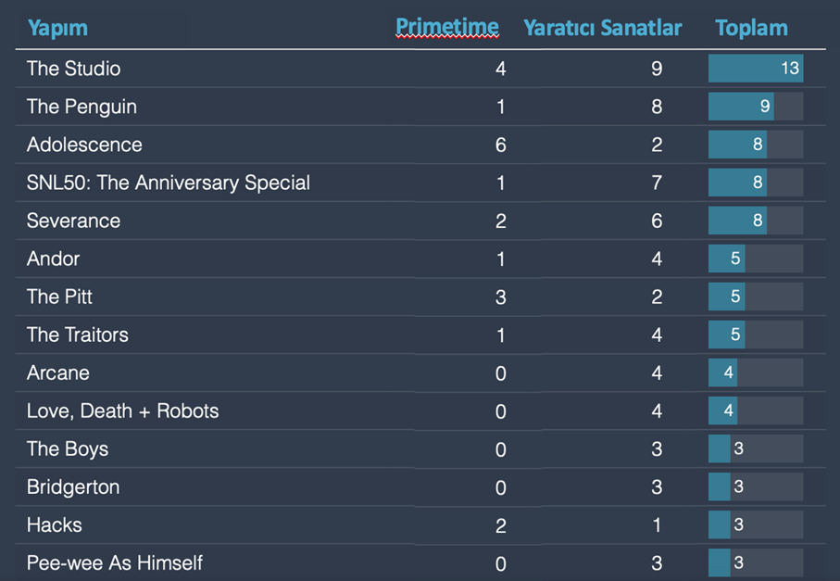Click Adolescence's Primetime value 6
The image size is (840, 581).
coord(500,145)
